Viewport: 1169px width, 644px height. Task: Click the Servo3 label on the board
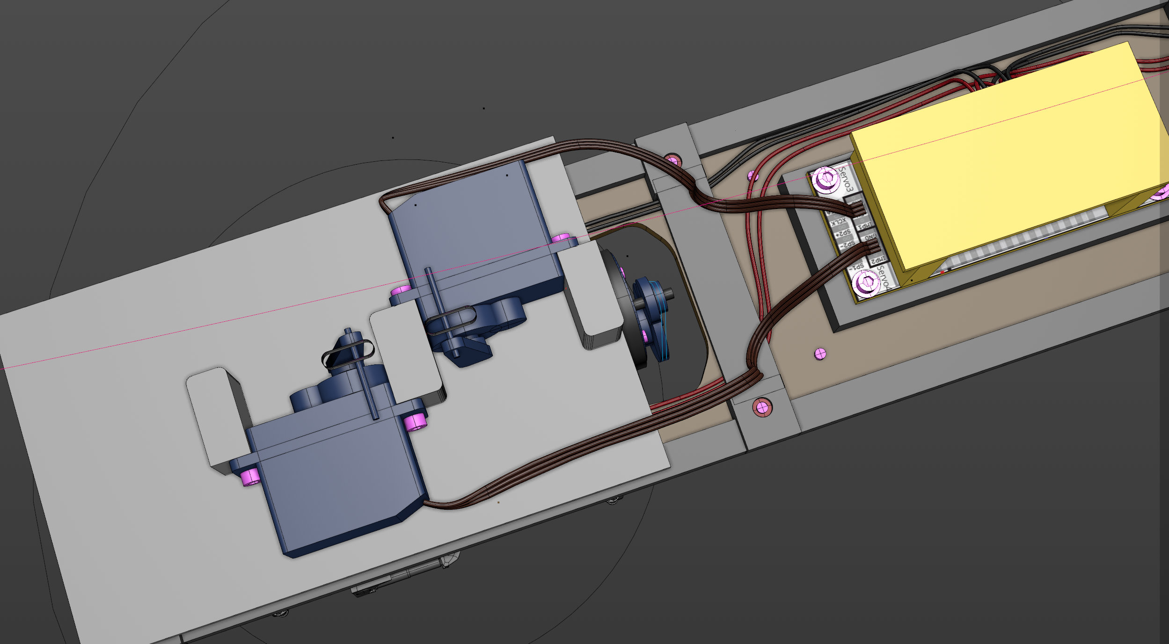(x=846, y=179)
